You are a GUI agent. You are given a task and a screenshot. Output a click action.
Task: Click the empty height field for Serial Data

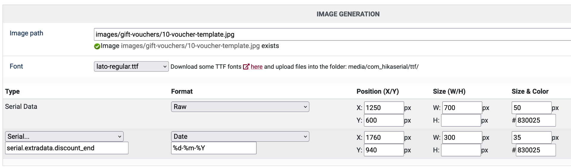click(461, 120)
